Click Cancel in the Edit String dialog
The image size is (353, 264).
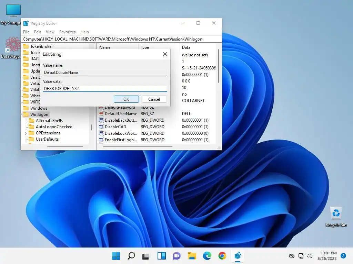coord(154,99)
